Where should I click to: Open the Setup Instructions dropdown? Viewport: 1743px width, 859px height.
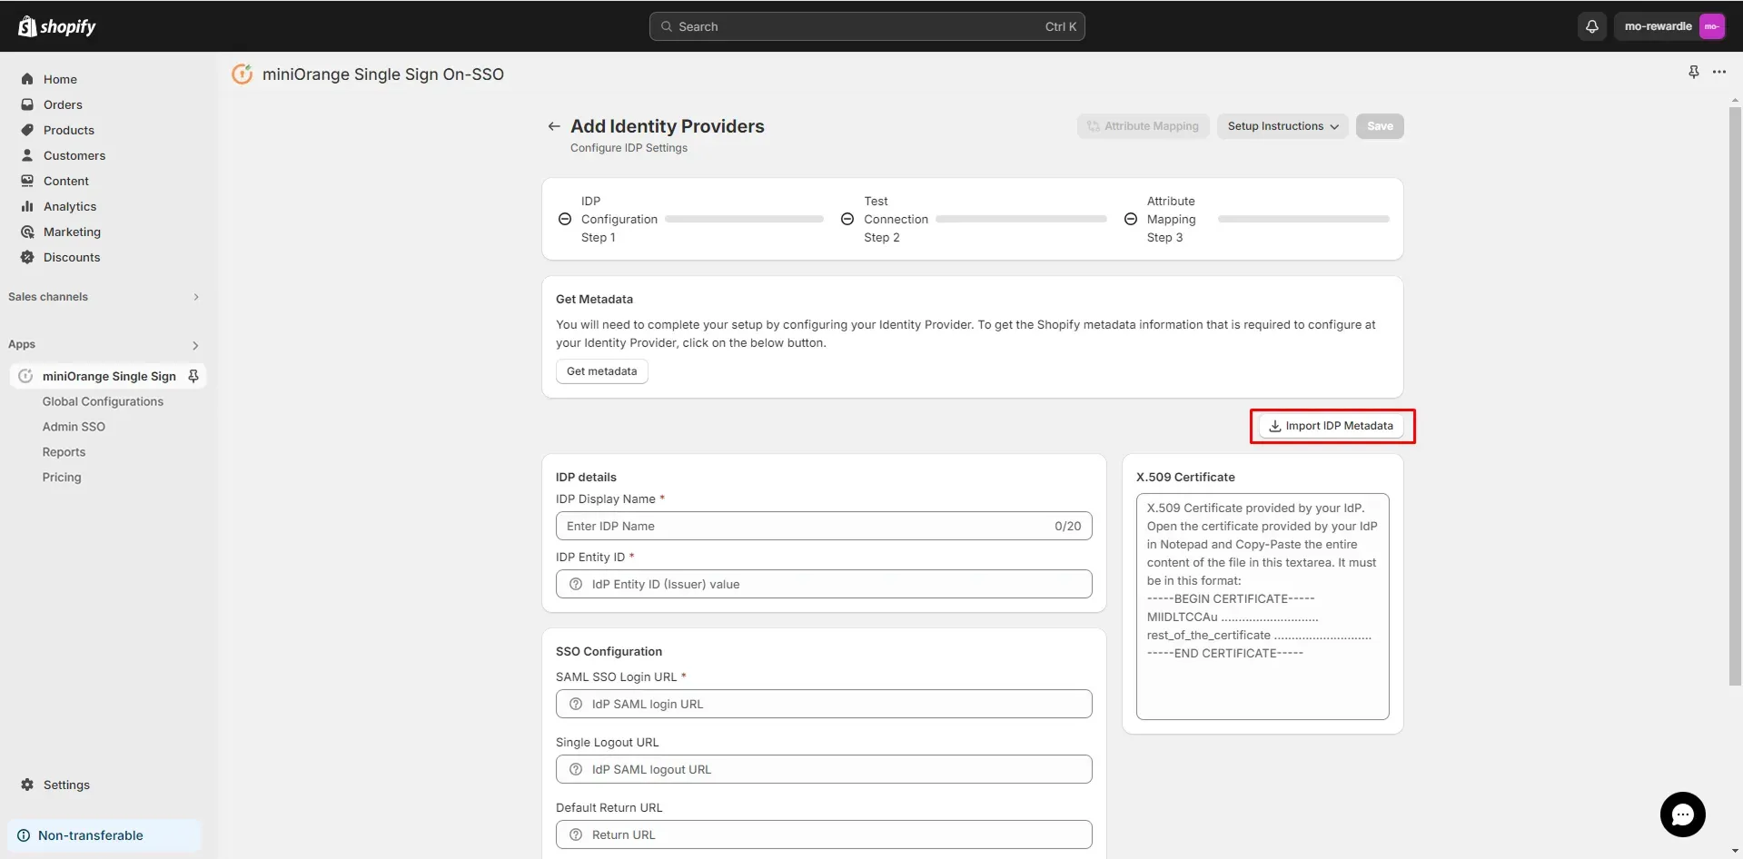[x=1282, y=126]
